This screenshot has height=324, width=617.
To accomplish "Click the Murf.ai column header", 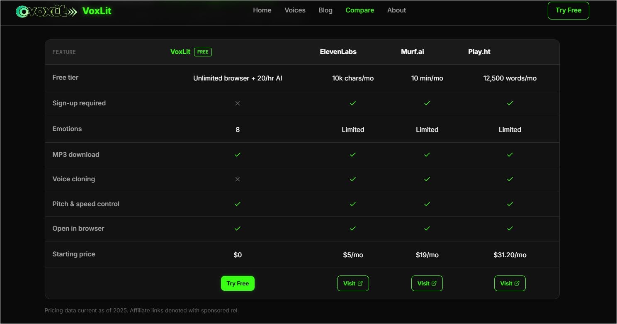I will [x=413, y=52].
